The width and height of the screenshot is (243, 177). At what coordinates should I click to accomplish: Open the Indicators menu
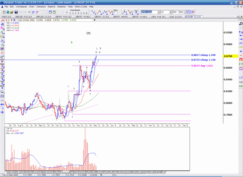coord(41,7)
